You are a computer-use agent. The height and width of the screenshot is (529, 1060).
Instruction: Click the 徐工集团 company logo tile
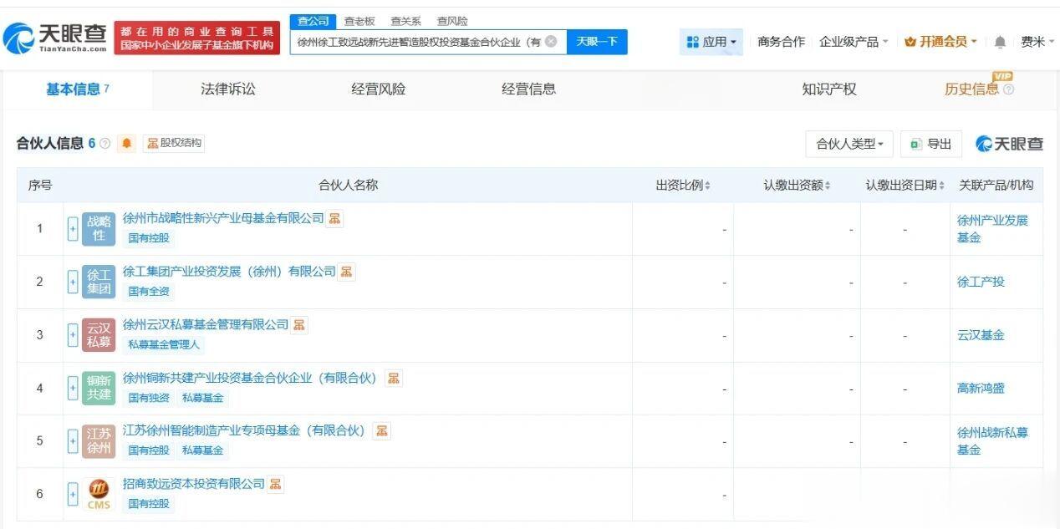99,282
